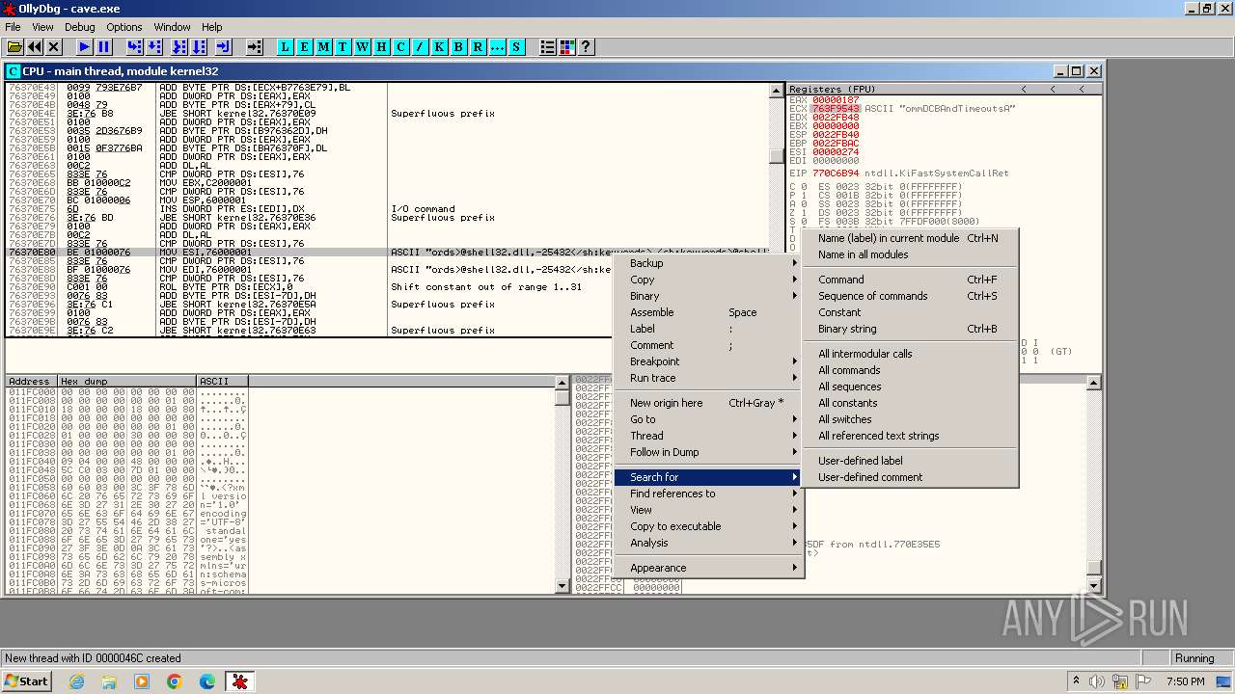Open the File menu
This screenshot has height=694, width=1235.
[x=13, y=27]
